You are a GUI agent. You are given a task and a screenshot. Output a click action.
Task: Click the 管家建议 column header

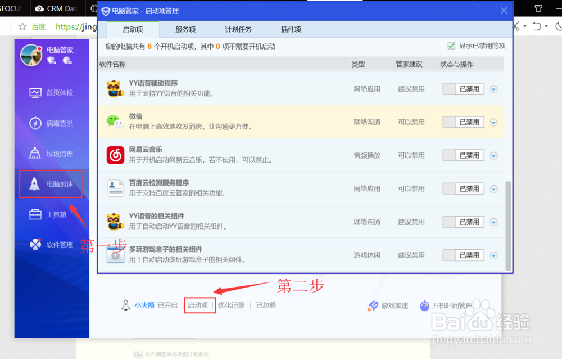(x=409, y=64)
